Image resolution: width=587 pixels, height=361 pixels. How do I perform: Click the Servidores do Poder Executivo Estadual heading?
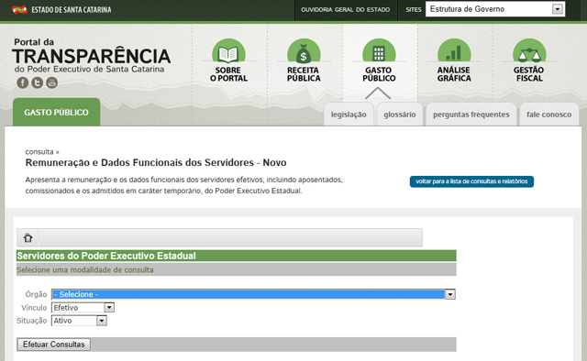[x=106, y=256]
